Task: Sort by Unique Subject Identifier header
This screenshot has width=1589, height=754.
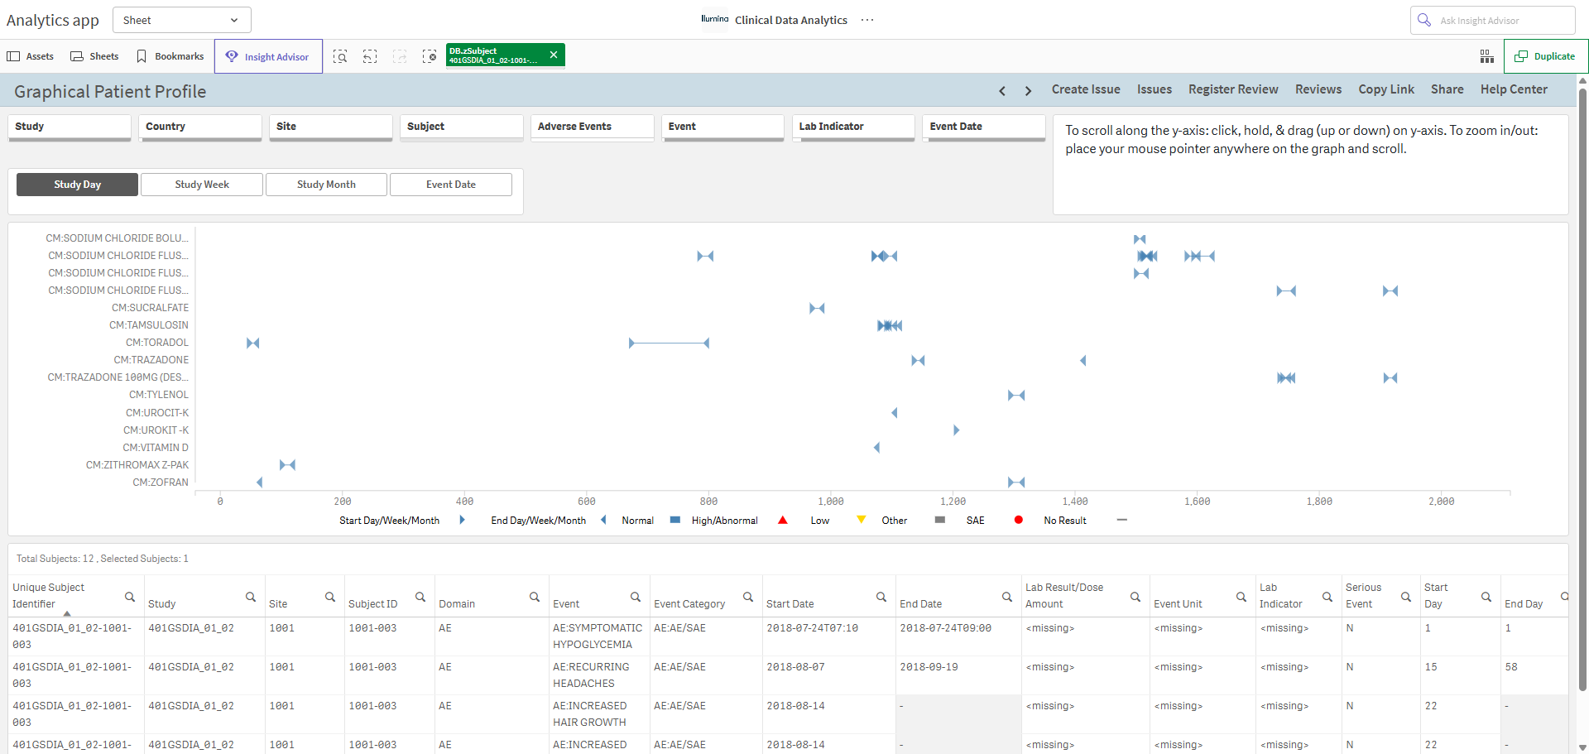Action: point(48,596)
